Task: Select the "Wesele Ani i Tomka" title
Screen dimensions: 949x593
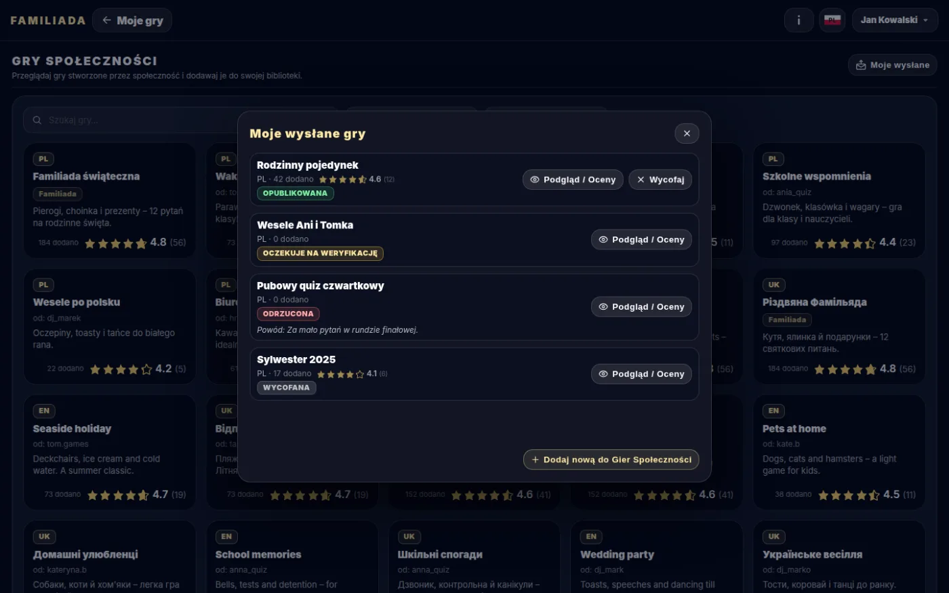Action: coord(305,225)
